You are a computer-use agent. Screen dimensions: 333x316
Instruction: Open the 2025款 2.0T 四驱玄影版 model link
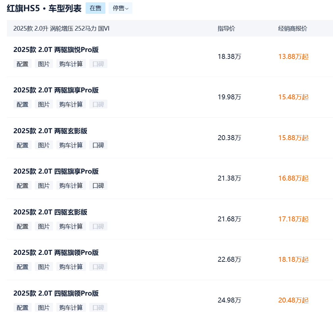[50, 212]
